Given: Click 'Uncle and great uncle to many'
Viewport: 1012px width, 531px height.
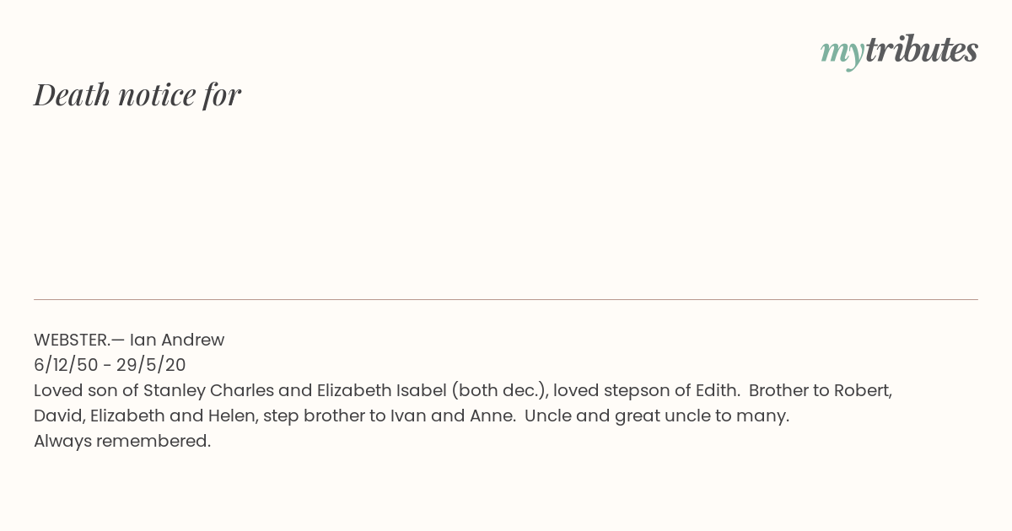Looking at the screenshot, I should click(x=655, y=416).
